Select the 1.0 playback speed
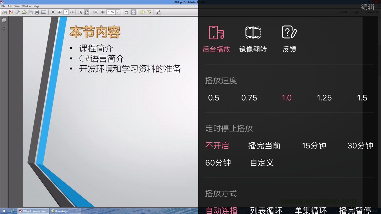381x214 pixels. pos(286,98)
